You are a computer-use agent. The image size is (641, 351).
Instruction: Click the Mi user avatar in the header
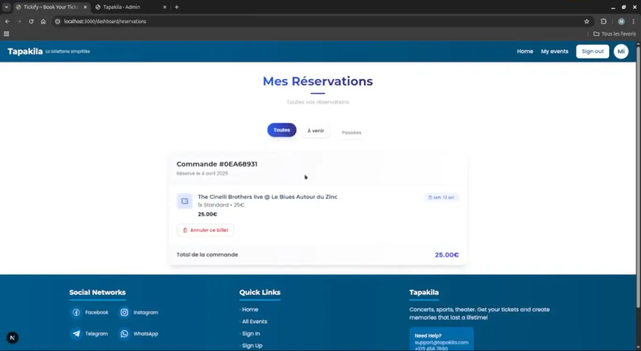[x=621, y=52]
